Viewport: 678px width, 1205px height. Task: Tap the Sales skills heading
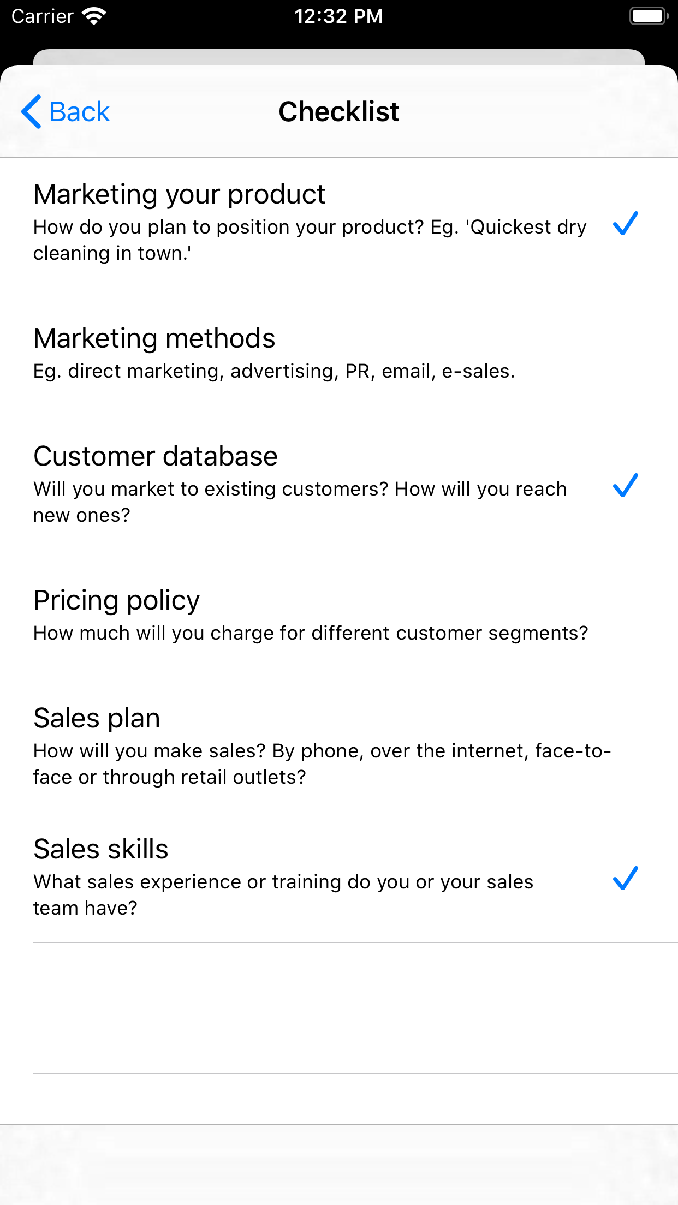click(x=101, y=849)
